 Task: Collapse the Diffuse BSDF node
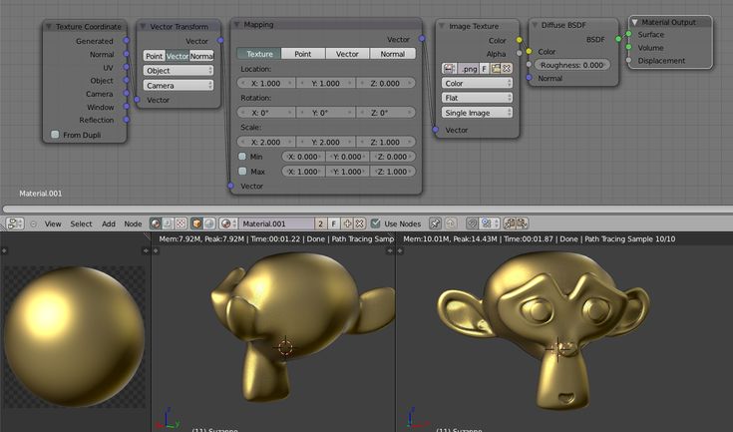(535, 25)
